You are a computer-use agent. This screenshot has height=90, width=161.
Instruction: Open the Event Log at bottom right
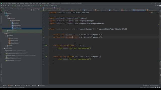coord(146,85)
